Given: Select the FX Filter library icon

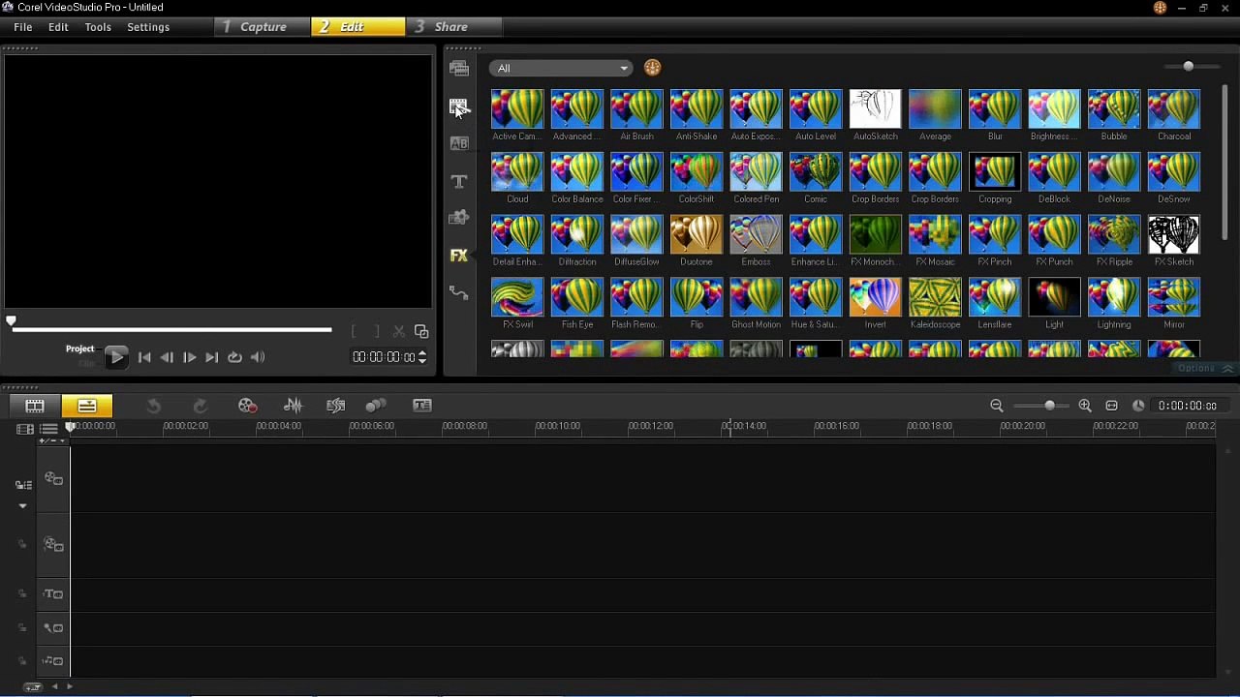Looking at the screenshot, I should point(459,256).
